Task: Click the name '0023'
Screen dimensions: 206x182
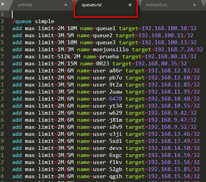Action: [102, 64]
